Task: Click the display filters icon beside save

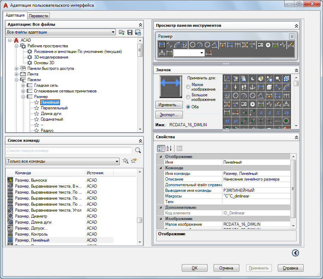Action: 138,32
